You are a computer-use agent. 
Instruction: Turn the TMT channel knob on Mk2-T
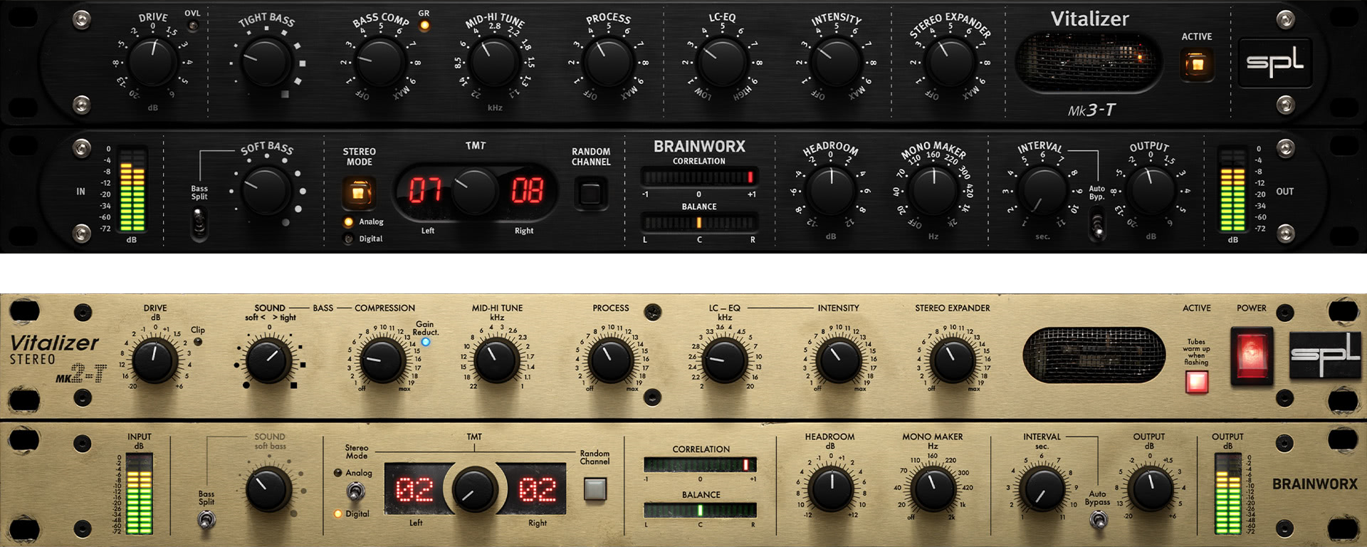[x=475, y=489]
